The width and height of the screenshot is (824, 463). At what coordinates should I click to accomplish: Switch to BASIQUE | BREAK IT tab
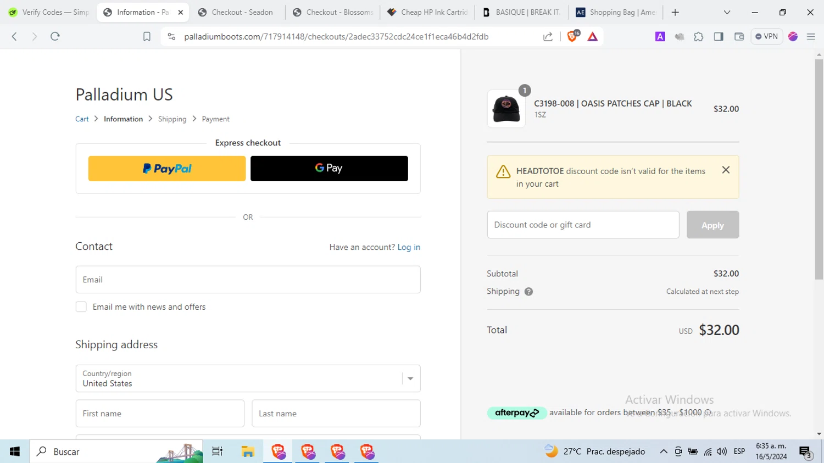pyautogui.click(x=522, y=12)
